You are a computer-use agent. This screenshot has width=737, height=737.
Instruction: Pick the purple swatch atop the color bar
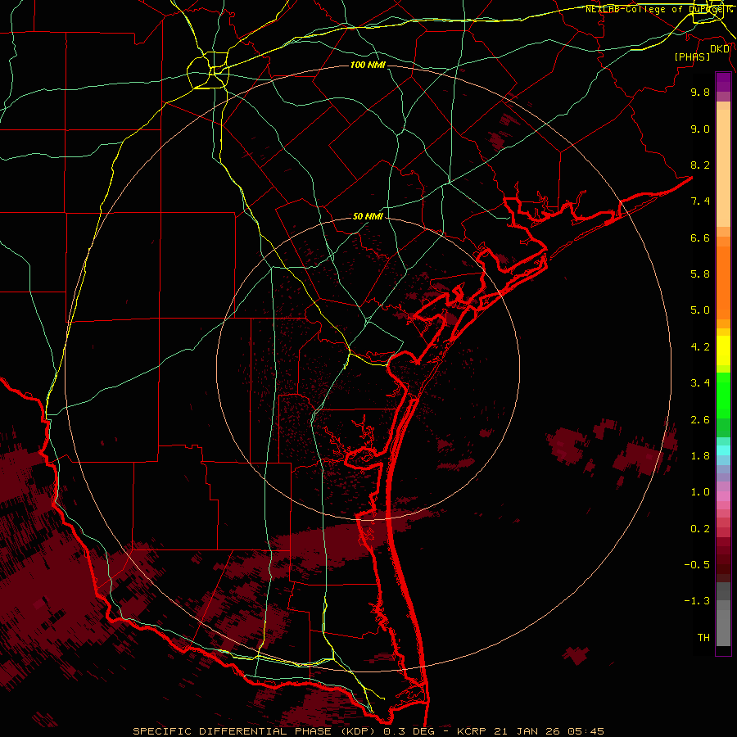(723, 82)
